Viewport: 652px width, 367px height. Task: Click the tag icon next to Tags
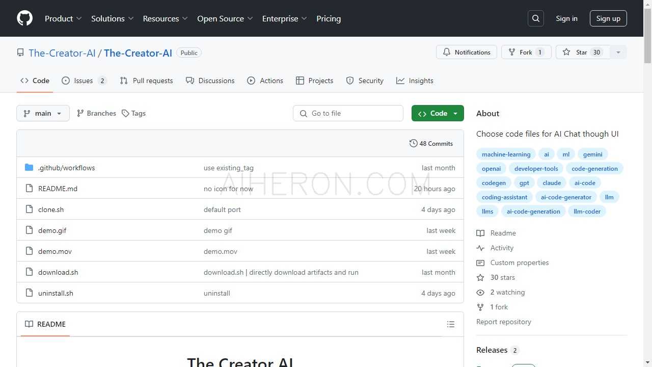tap(125, 113)
